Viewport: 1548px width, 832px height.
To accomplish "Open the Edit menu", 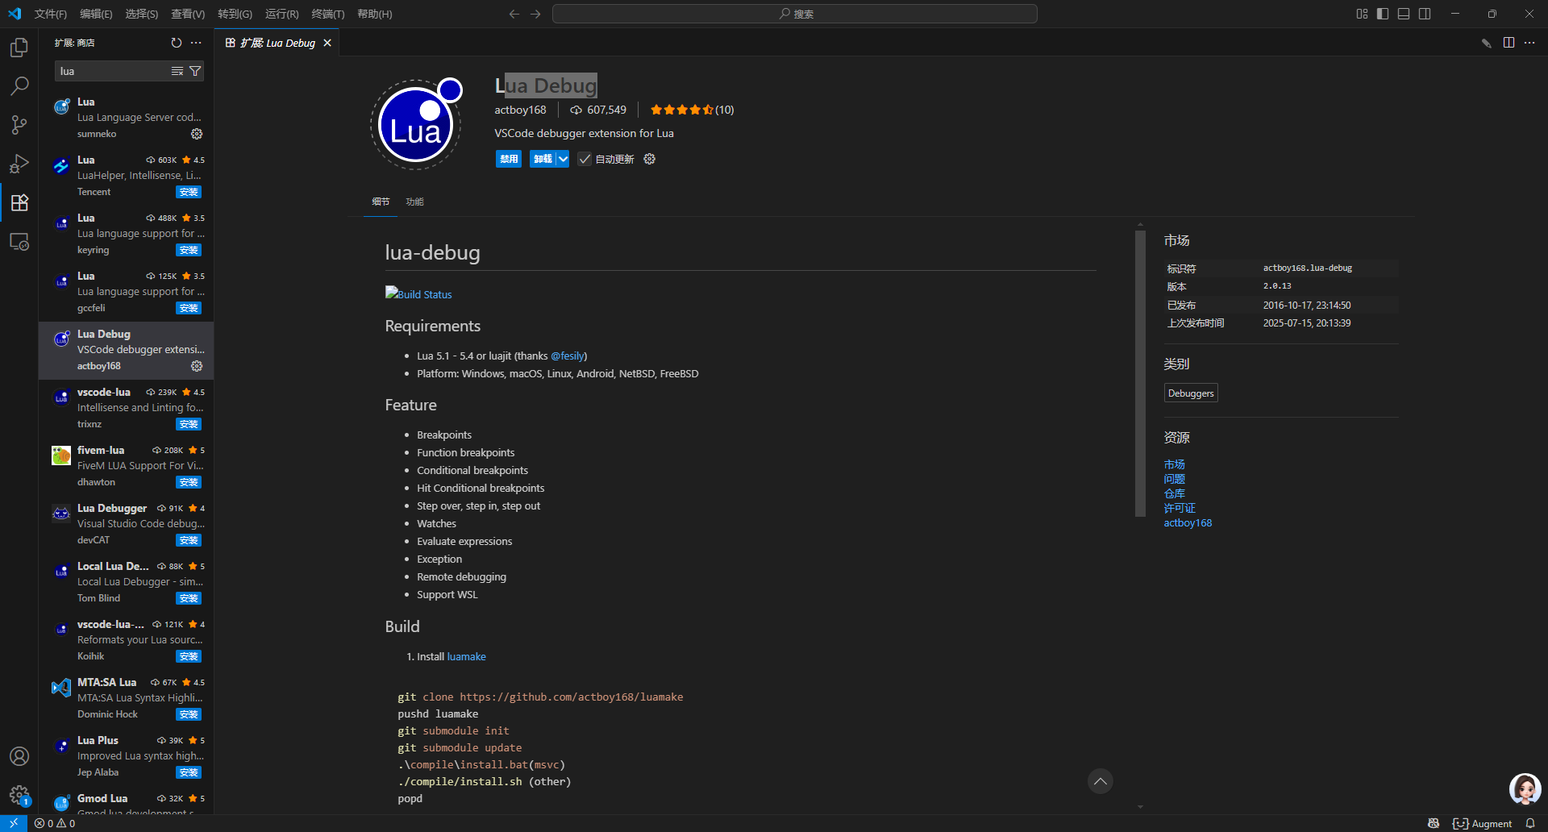I will 96,14.
